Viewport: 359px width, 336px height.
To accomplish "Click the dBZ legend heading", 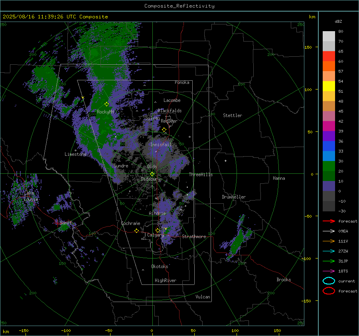I will click(338, 21).
